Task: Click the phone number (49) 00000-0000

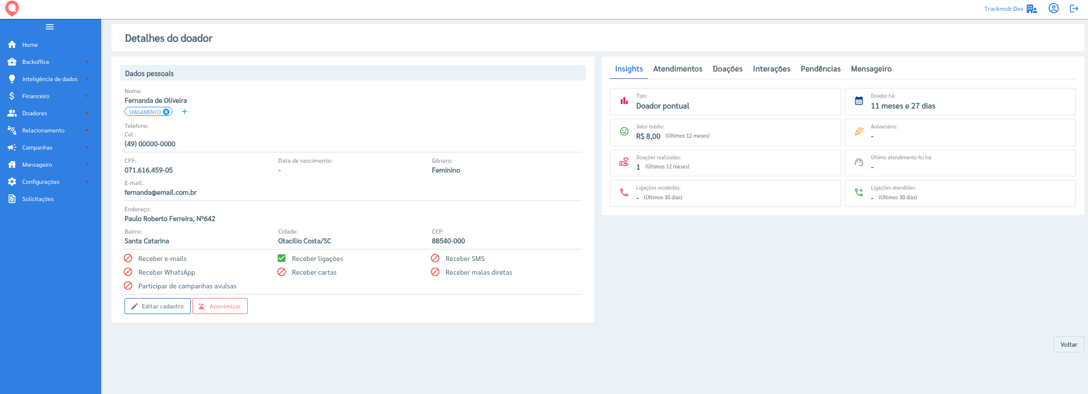Action: pyautogui.click(x=150, y=144)
